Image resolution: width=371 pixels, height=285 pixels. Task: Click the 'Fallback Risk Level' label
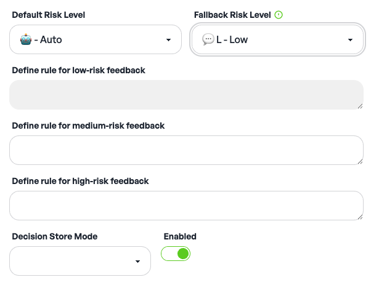232,15
